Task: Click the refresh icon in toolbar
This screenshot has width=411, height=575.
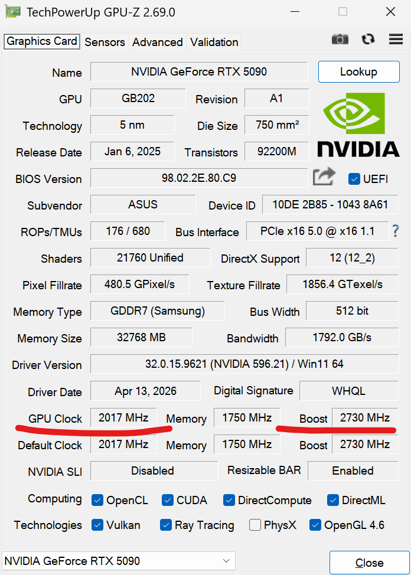Action: tap(368, 39)
